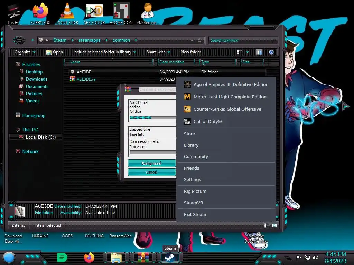The width and height of the screenshot is (354, 265).
Task: Launch Firefox from the taskbar
Action: click(89, 257)
